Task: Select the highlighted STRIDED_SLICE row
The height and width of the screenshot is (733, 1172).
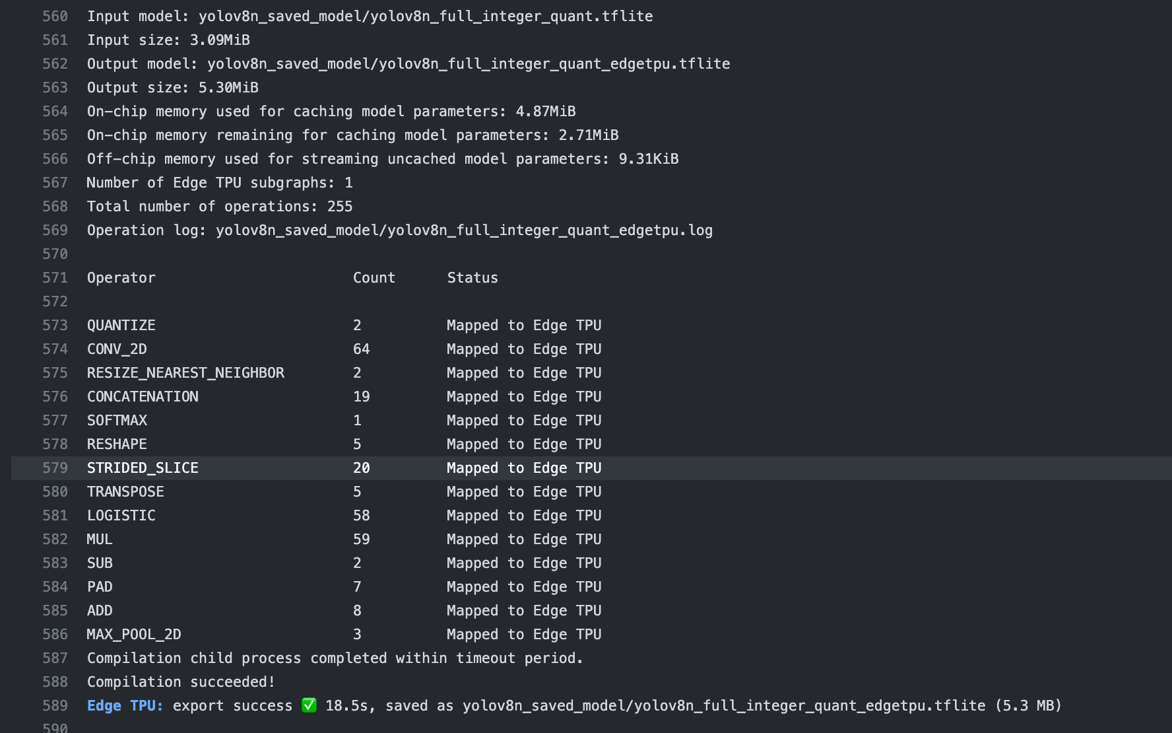Action: click(142, 468)
